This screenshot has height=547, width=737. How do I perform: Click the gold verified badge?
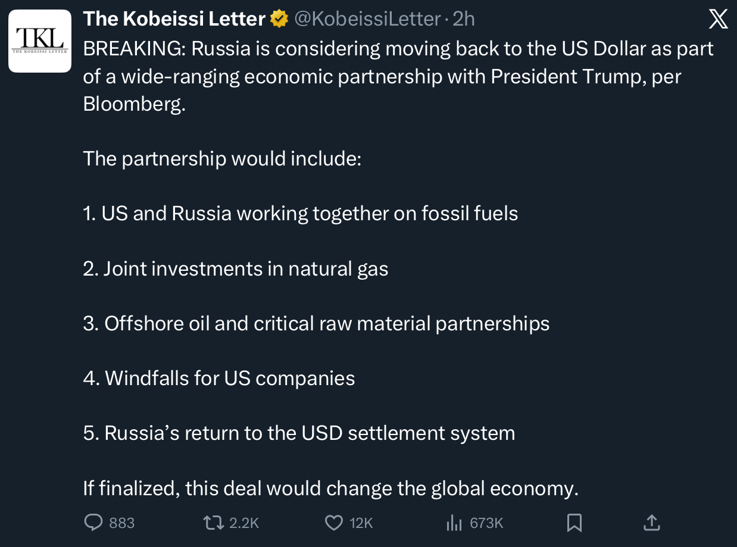tap(279, 19)
